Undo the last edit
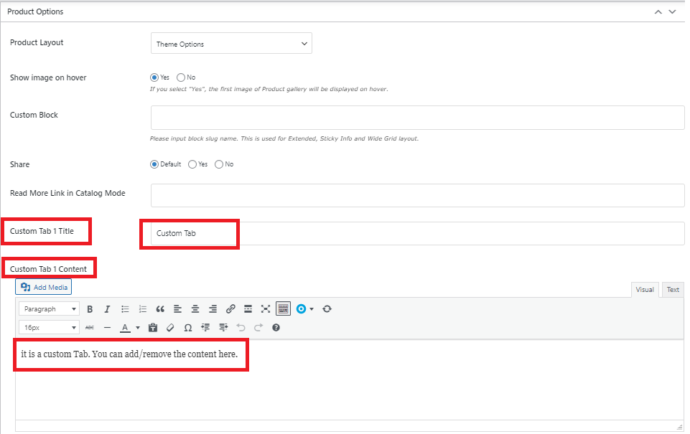 pyautogui.click(x=241, y=328)
